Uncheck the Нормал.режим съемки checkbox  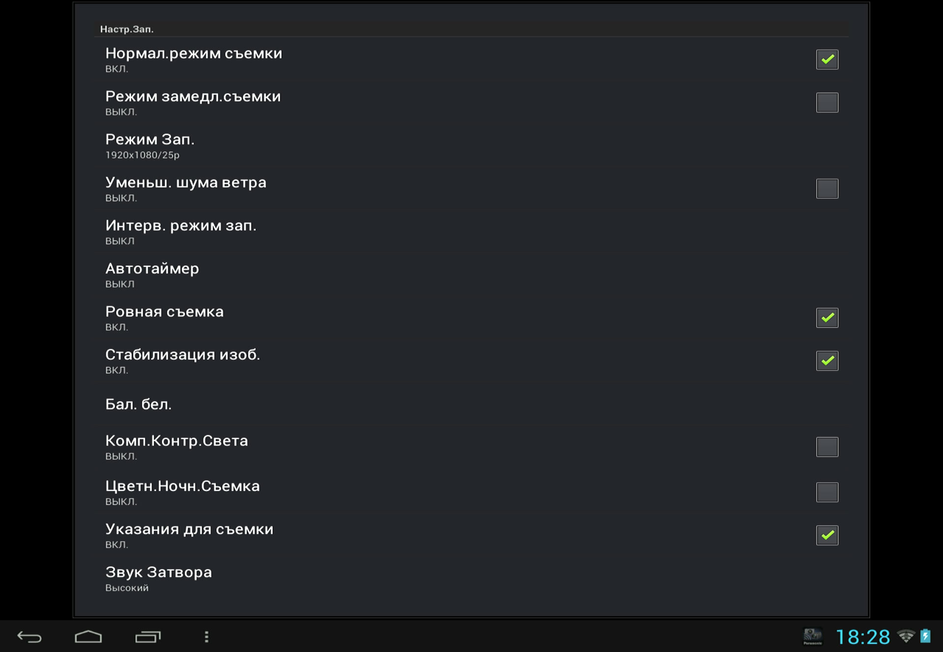click(827, 59)
